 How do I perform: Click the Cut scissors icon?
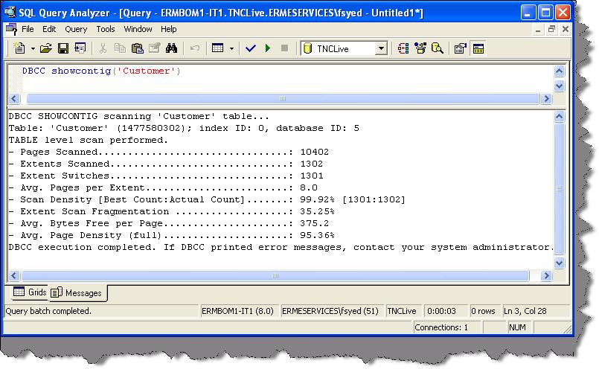[103, 48]
